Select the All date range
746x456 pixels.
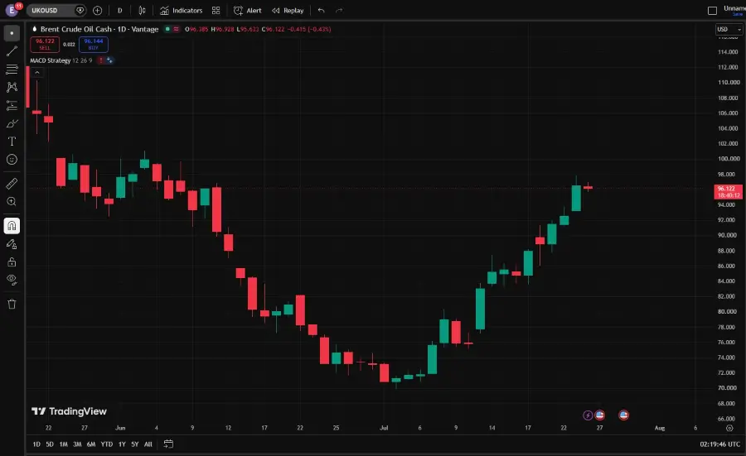tap(148, 444)
